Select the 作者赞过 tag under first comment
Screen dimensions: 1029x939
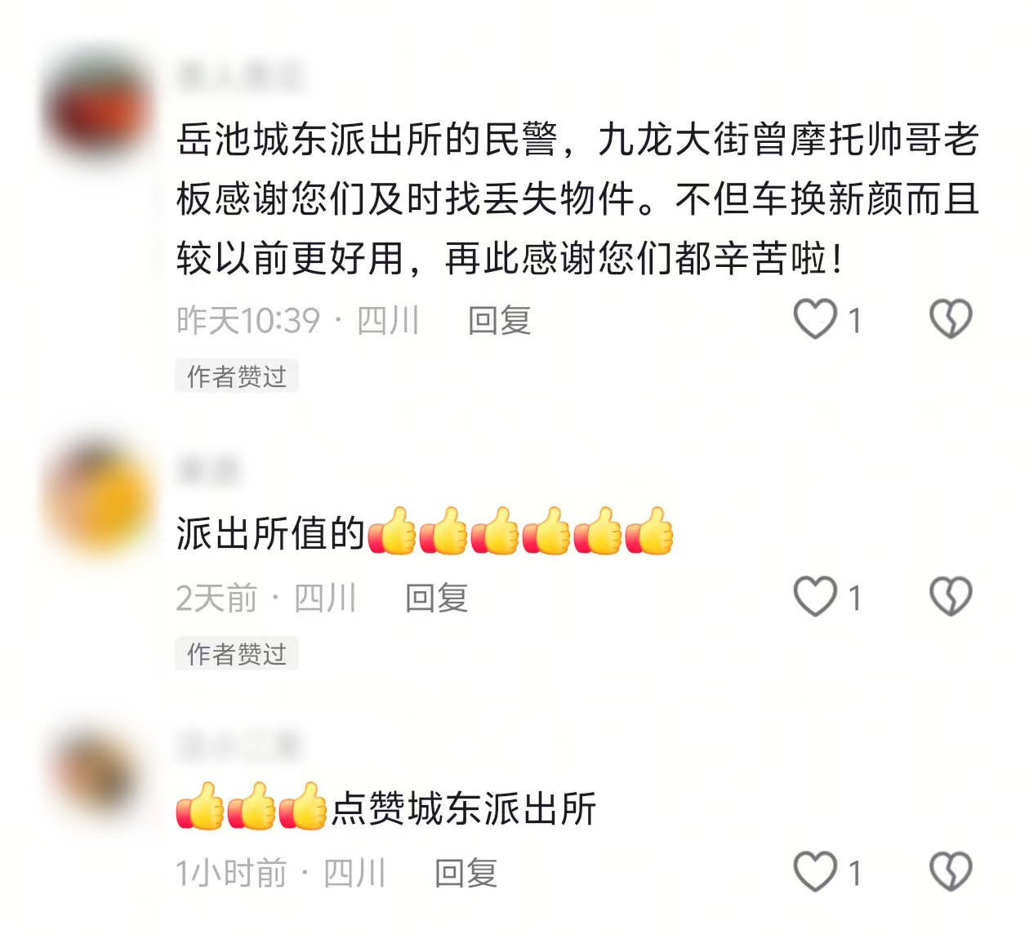[x=237, y=376]
